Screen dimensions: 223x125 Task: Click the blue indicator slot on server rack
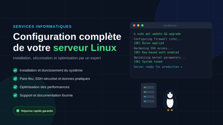(x=149, y=97)
